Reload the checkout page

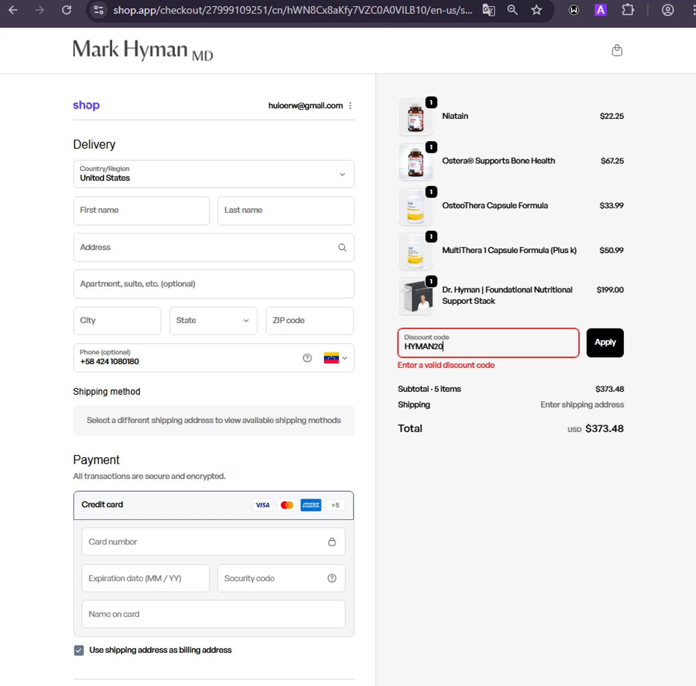pyautogui.click(x=67, y=10)
